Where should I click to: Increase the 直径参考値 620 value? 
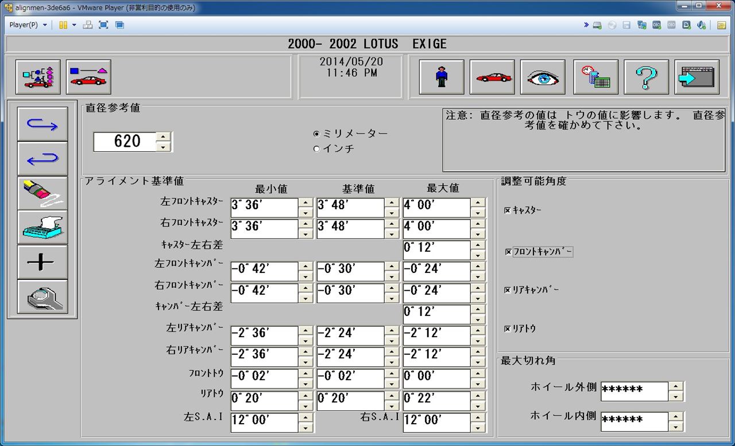[x=164, y=136]
